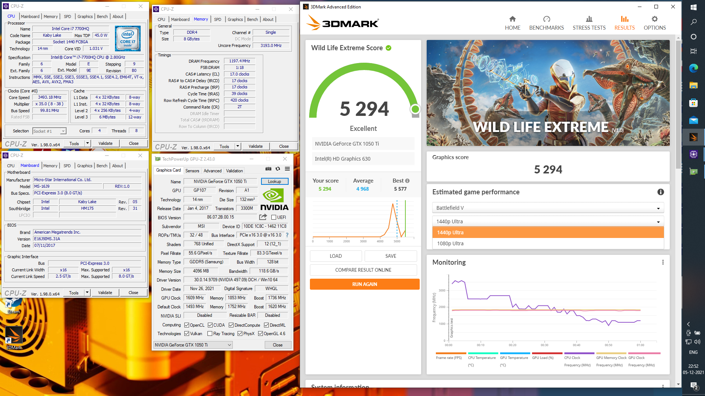This screenshot has height=396, width=705.
Task: Open GPU selector dropdown in GPU-Z
Action: tap(193, 345)
